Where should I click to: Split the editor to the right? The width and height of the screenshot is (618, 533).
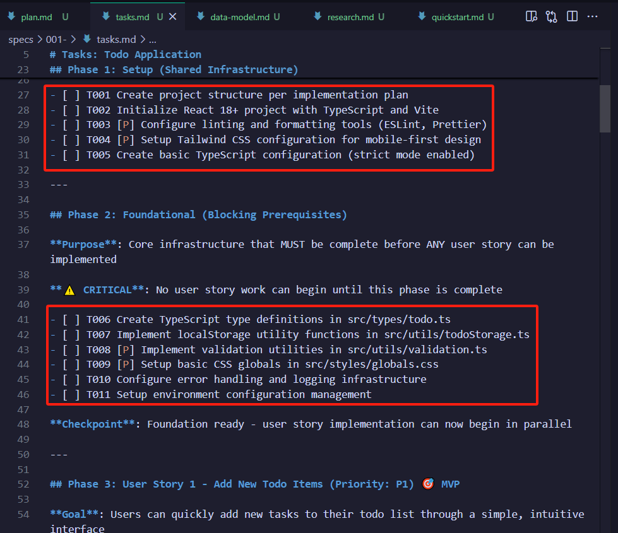(572, 16)
